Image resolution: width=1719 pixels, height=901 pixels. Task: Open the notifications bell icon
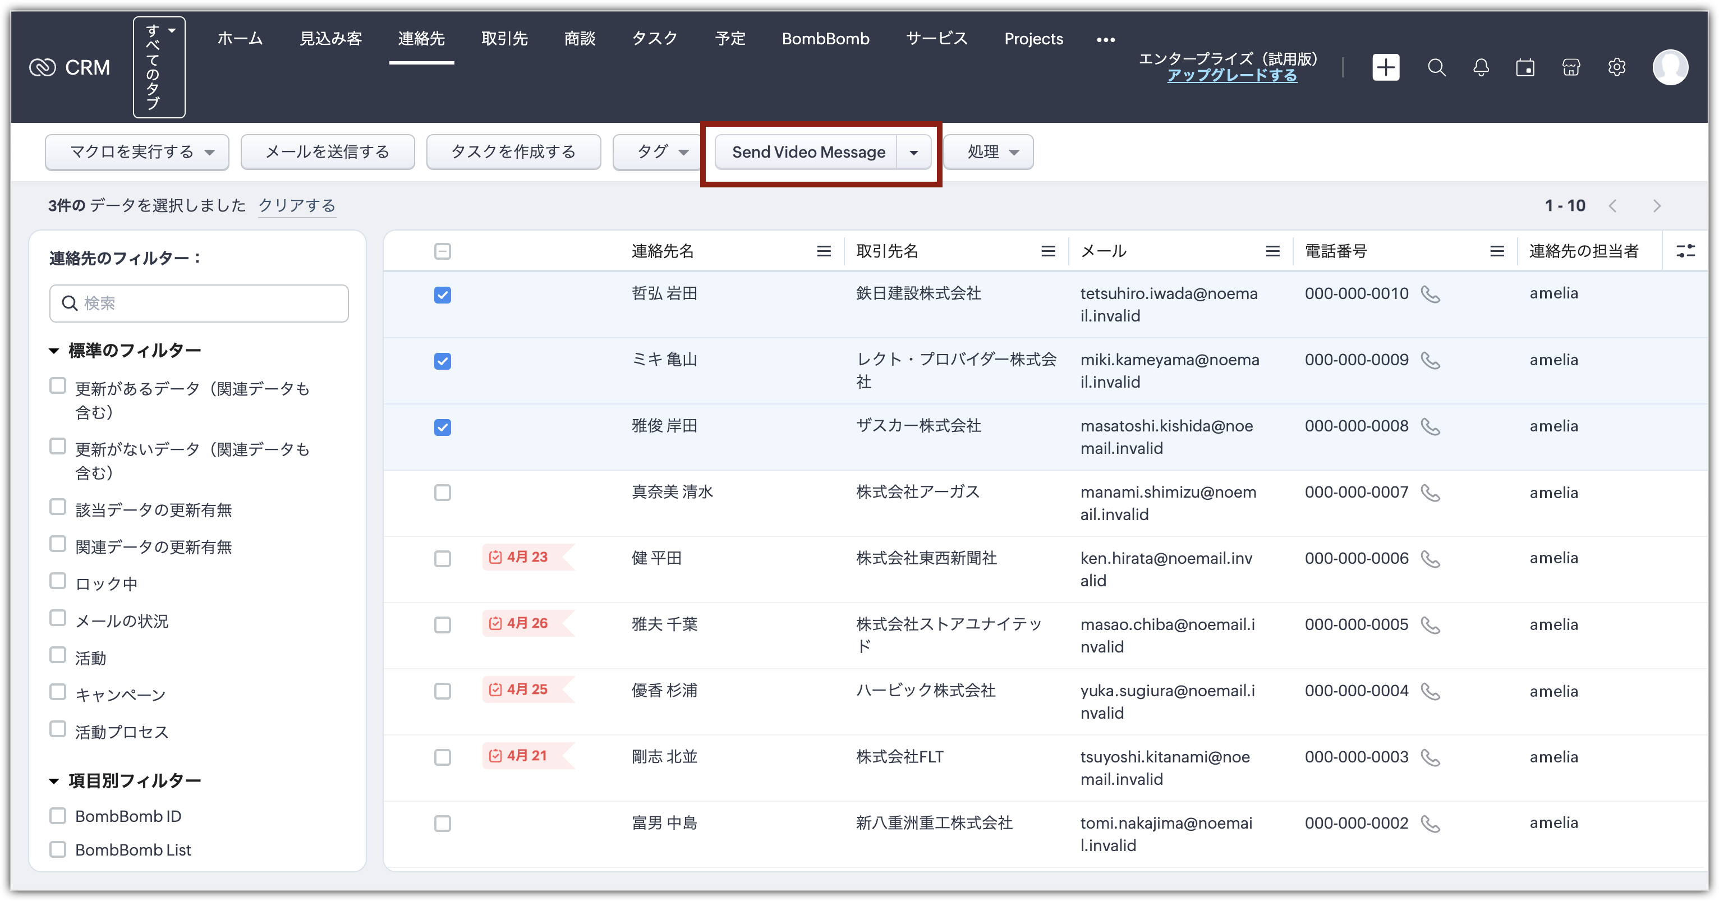pos(1481,67)
